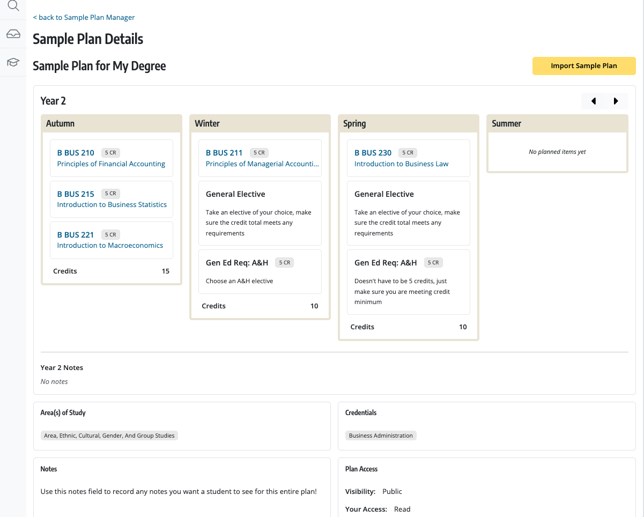
Task: Open Introduction to Business Statistics link
Action: [x=112, y=205]
